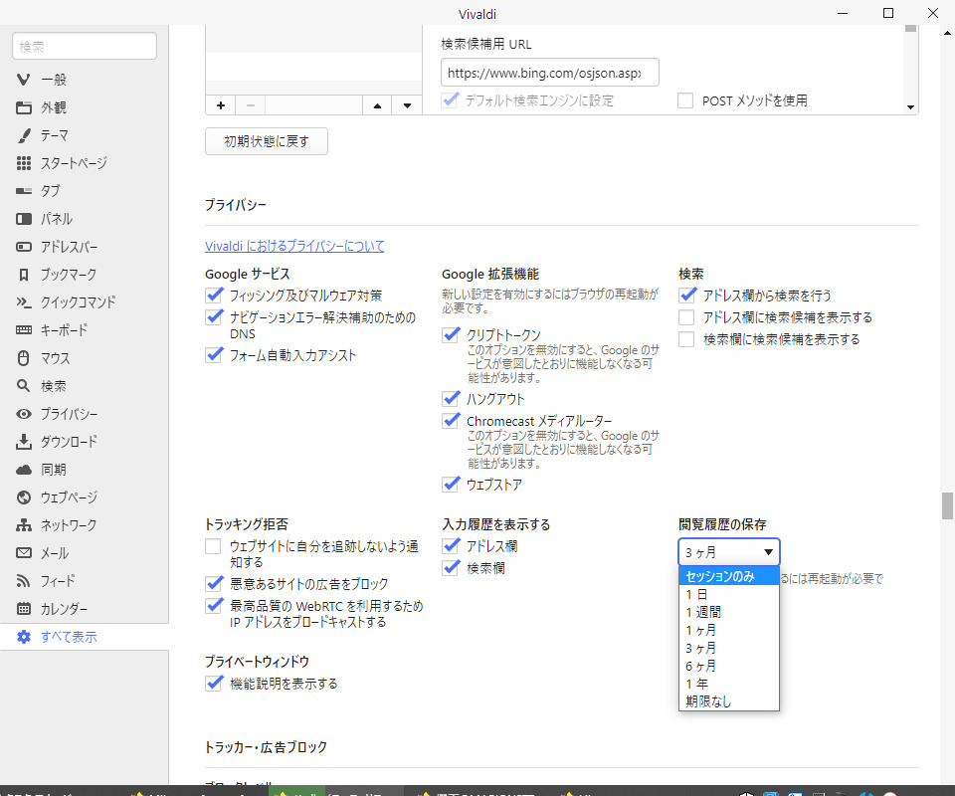955x796 pixels.
Task: Select すべて表示 in the sidebar
Action: (x=68, y=637)
